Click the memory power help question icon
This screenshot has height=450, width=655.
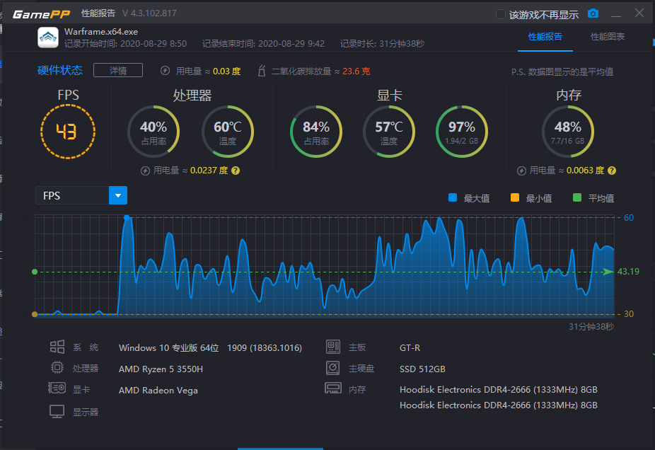[x=612, y=171]
